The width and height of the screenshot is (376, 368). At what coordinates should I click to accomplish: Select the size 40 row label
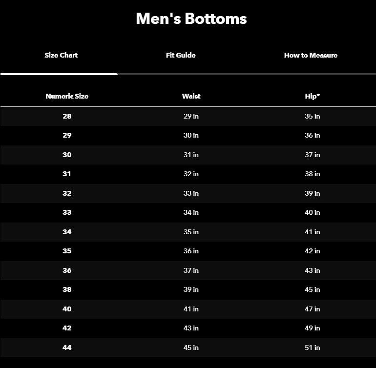[67, 309]
